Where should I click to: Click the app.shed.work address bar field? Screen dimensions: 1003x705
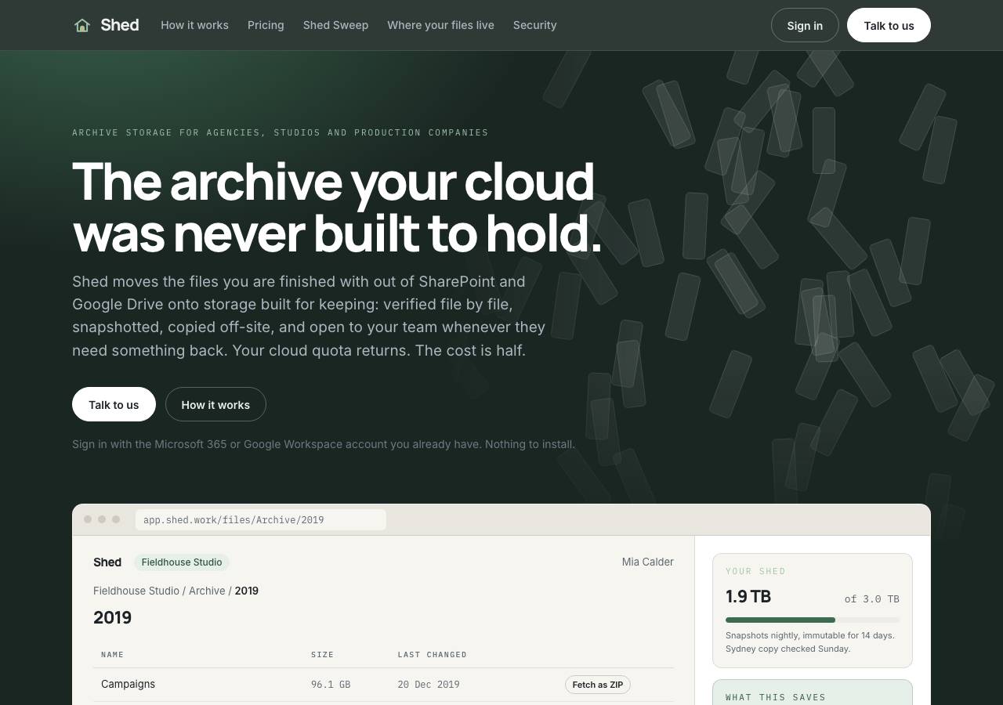tap(260, 519)
